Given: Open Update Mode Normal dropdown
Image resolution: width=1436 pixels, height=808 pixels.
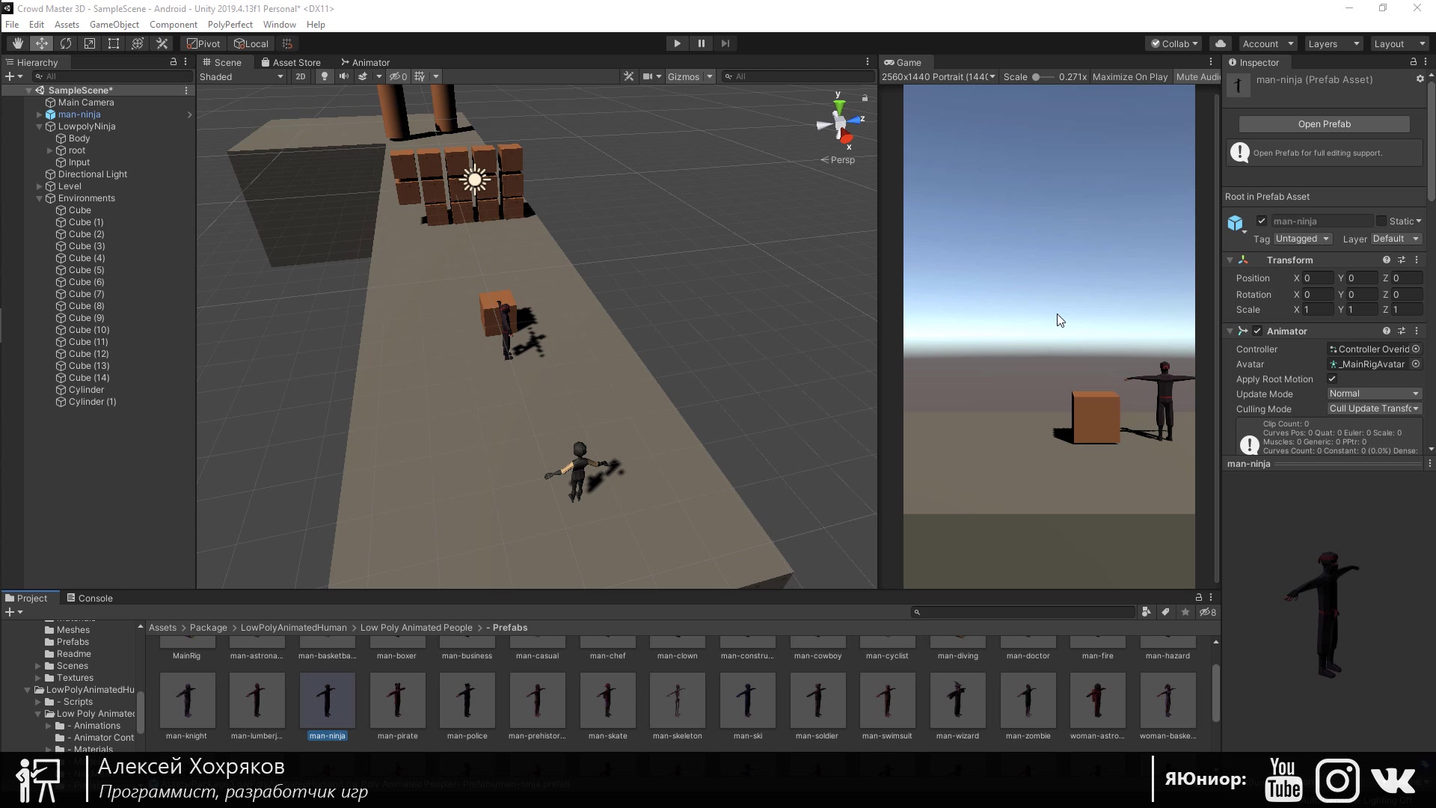Looking at the screenshot, I should [x=1375, y=394].
